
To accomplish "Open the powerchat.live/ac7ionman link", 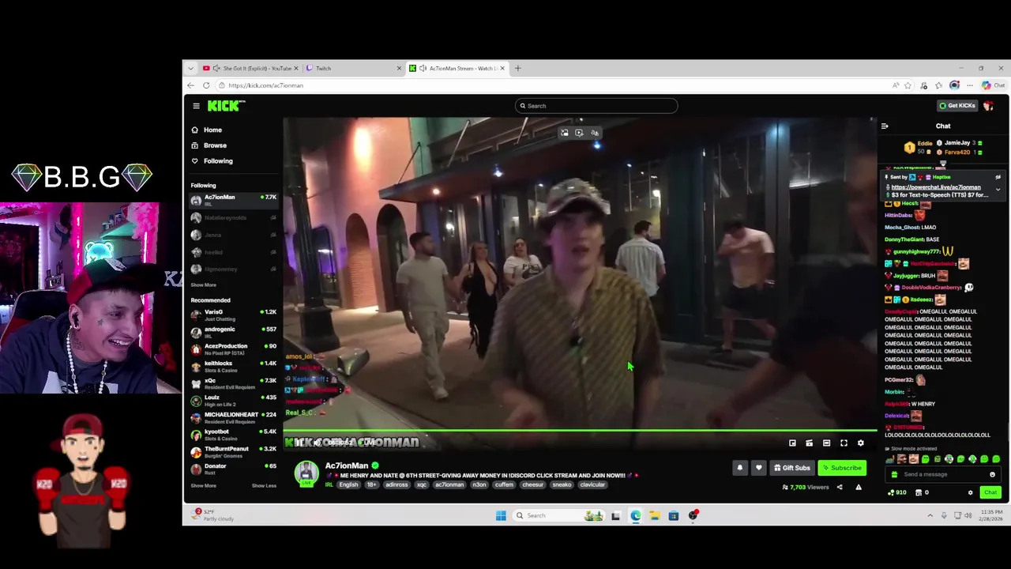I will tap(936, 187).
